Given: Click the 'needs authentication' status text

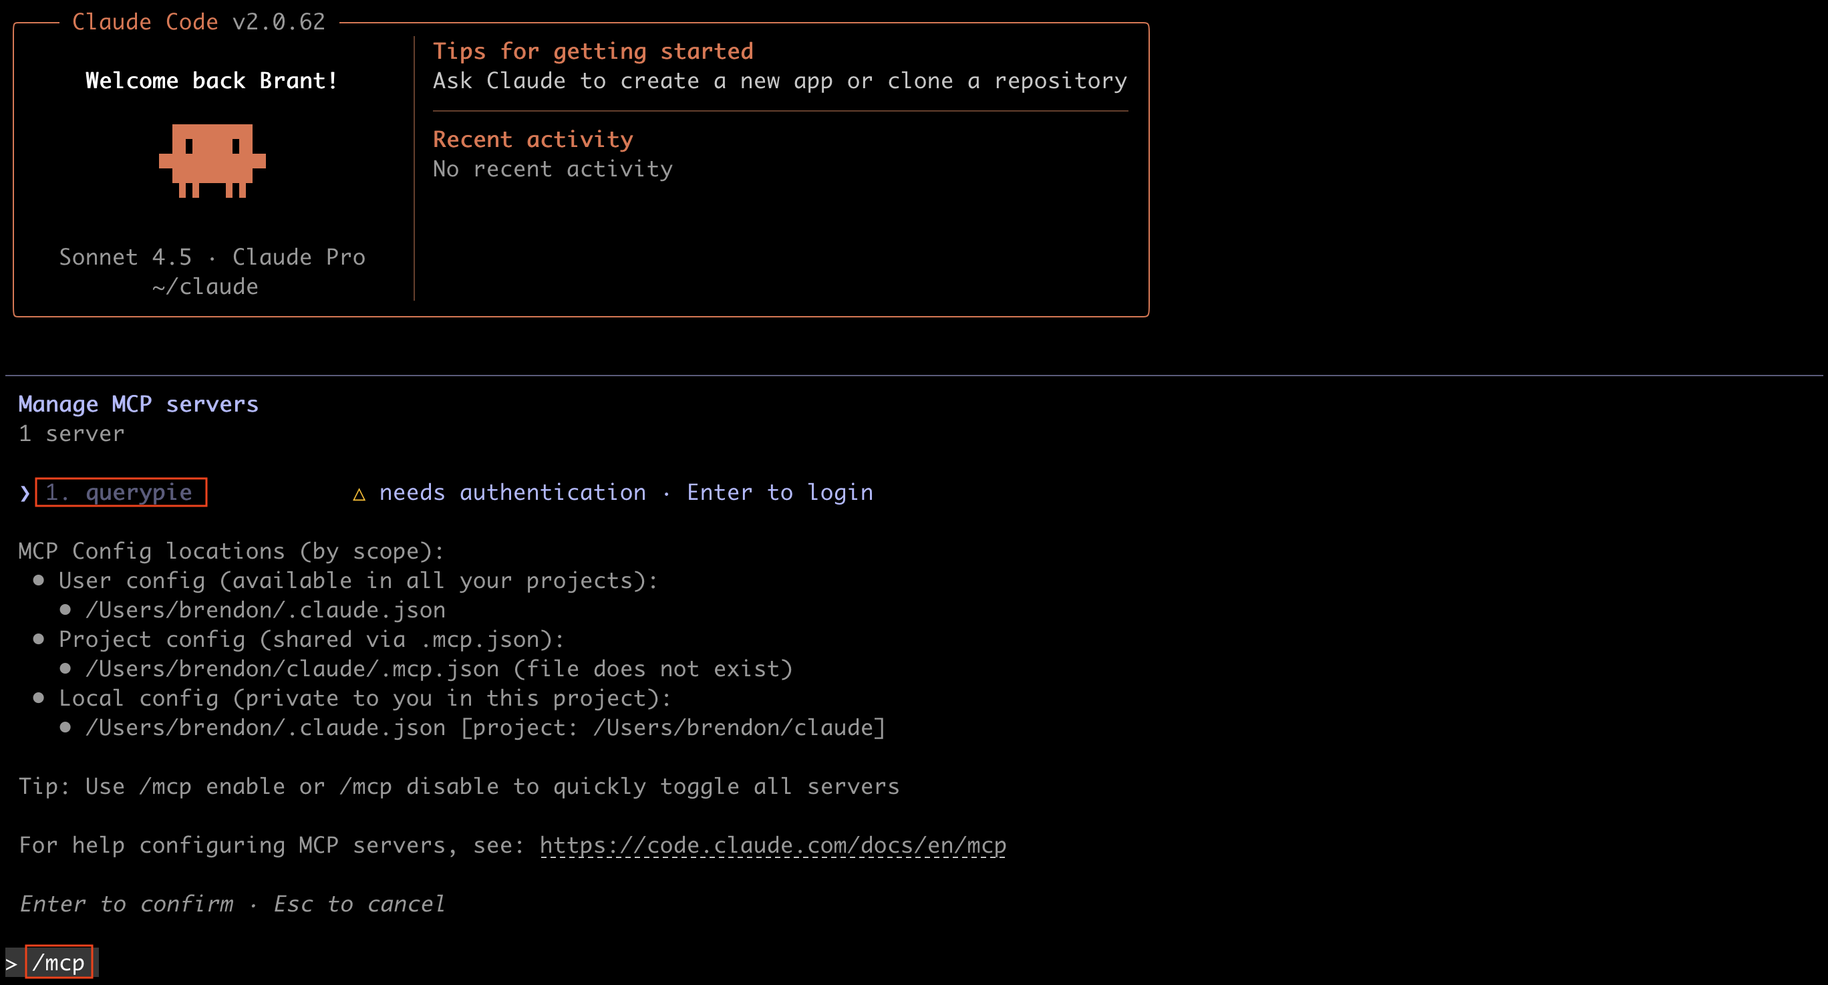Looking at the screenshot, I should tap(512, 492).
